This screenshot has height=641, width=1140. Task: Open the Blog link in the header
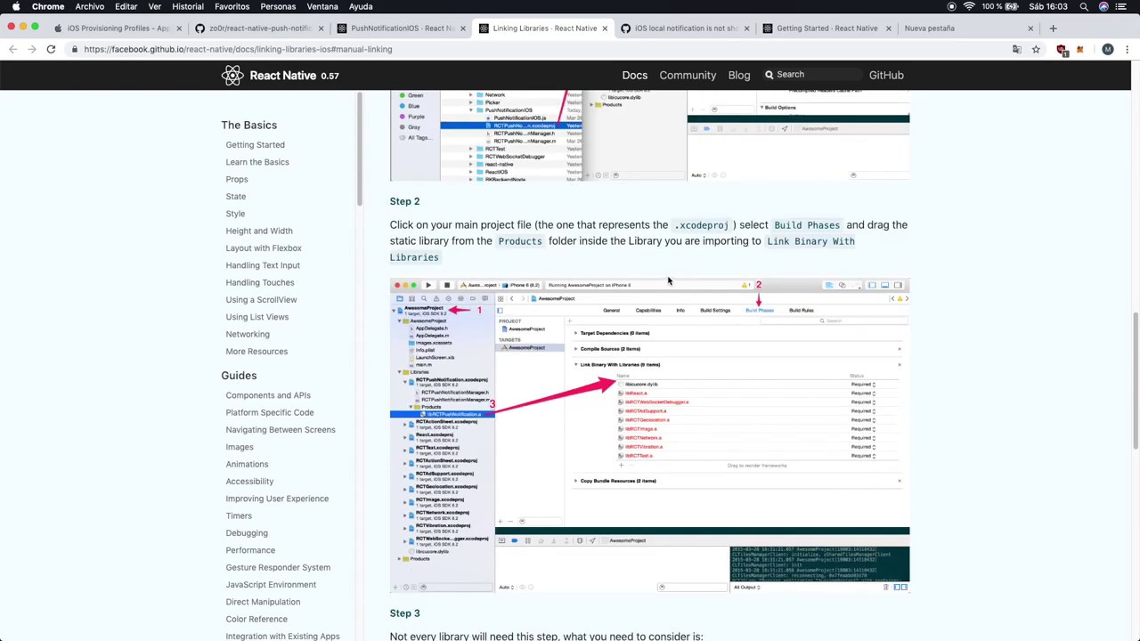[x=739, y=76]
